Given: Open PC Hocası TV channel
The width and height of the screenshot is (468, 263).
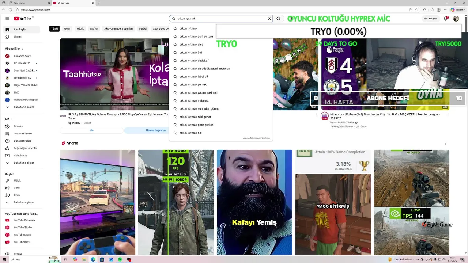Looking at the screenshot, I should coord(22,63).
